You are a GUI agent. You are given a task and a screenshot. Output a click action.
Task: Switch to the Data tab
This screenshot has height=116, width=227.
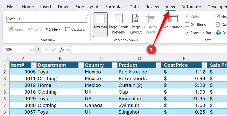[x=134, y=7]
